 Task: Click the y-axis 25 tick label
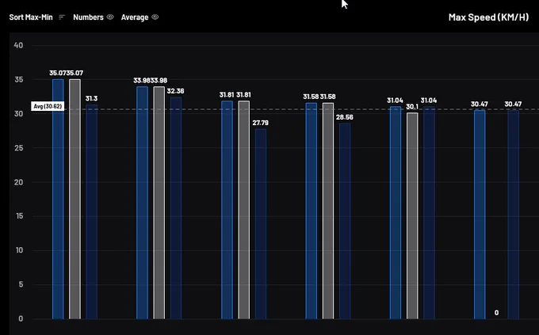coord(18,148)
